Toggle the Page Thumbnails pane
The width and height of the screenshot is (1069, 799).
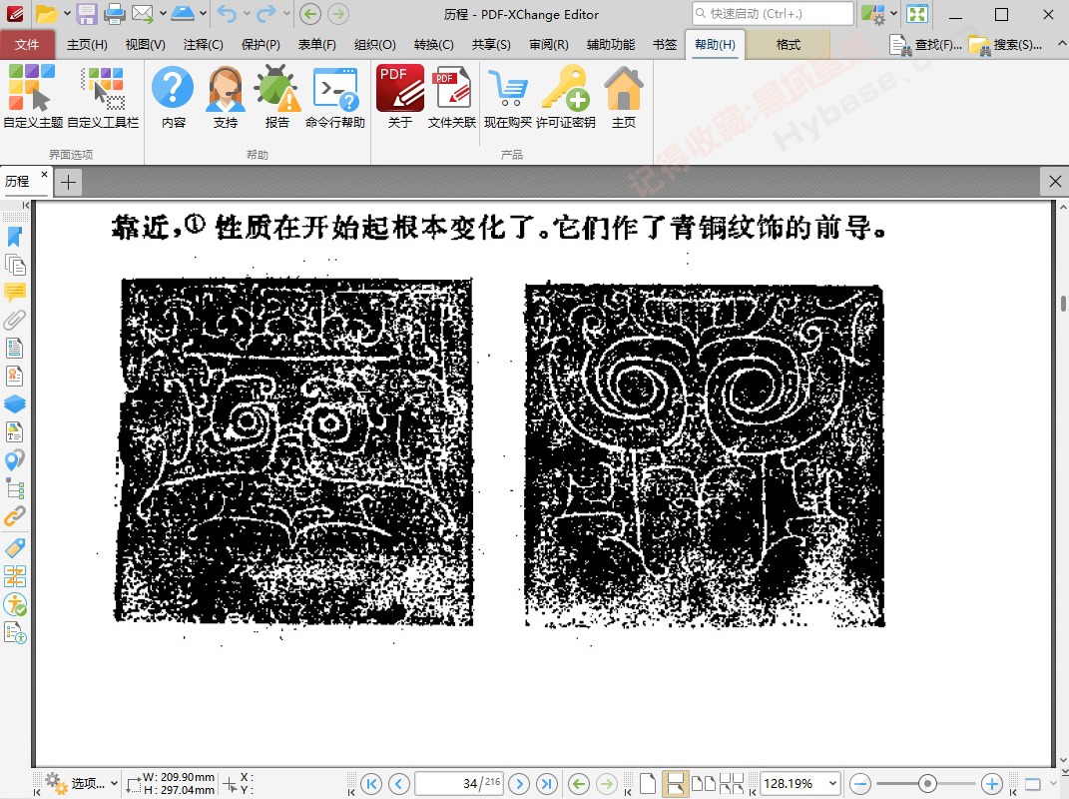coord(14,264)
